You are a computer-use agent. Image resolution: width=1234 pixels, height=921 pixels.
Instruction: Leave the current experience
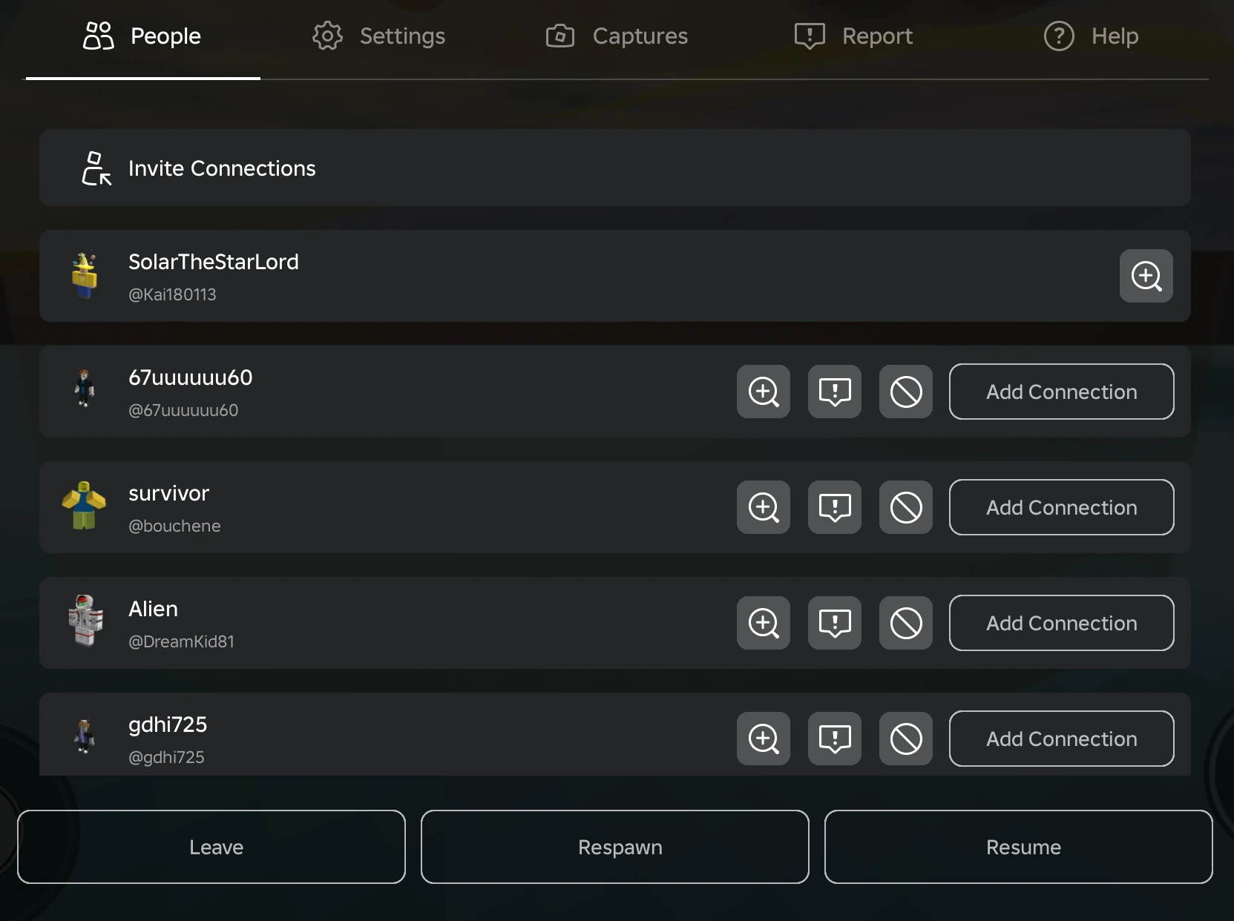pos(211,847)
